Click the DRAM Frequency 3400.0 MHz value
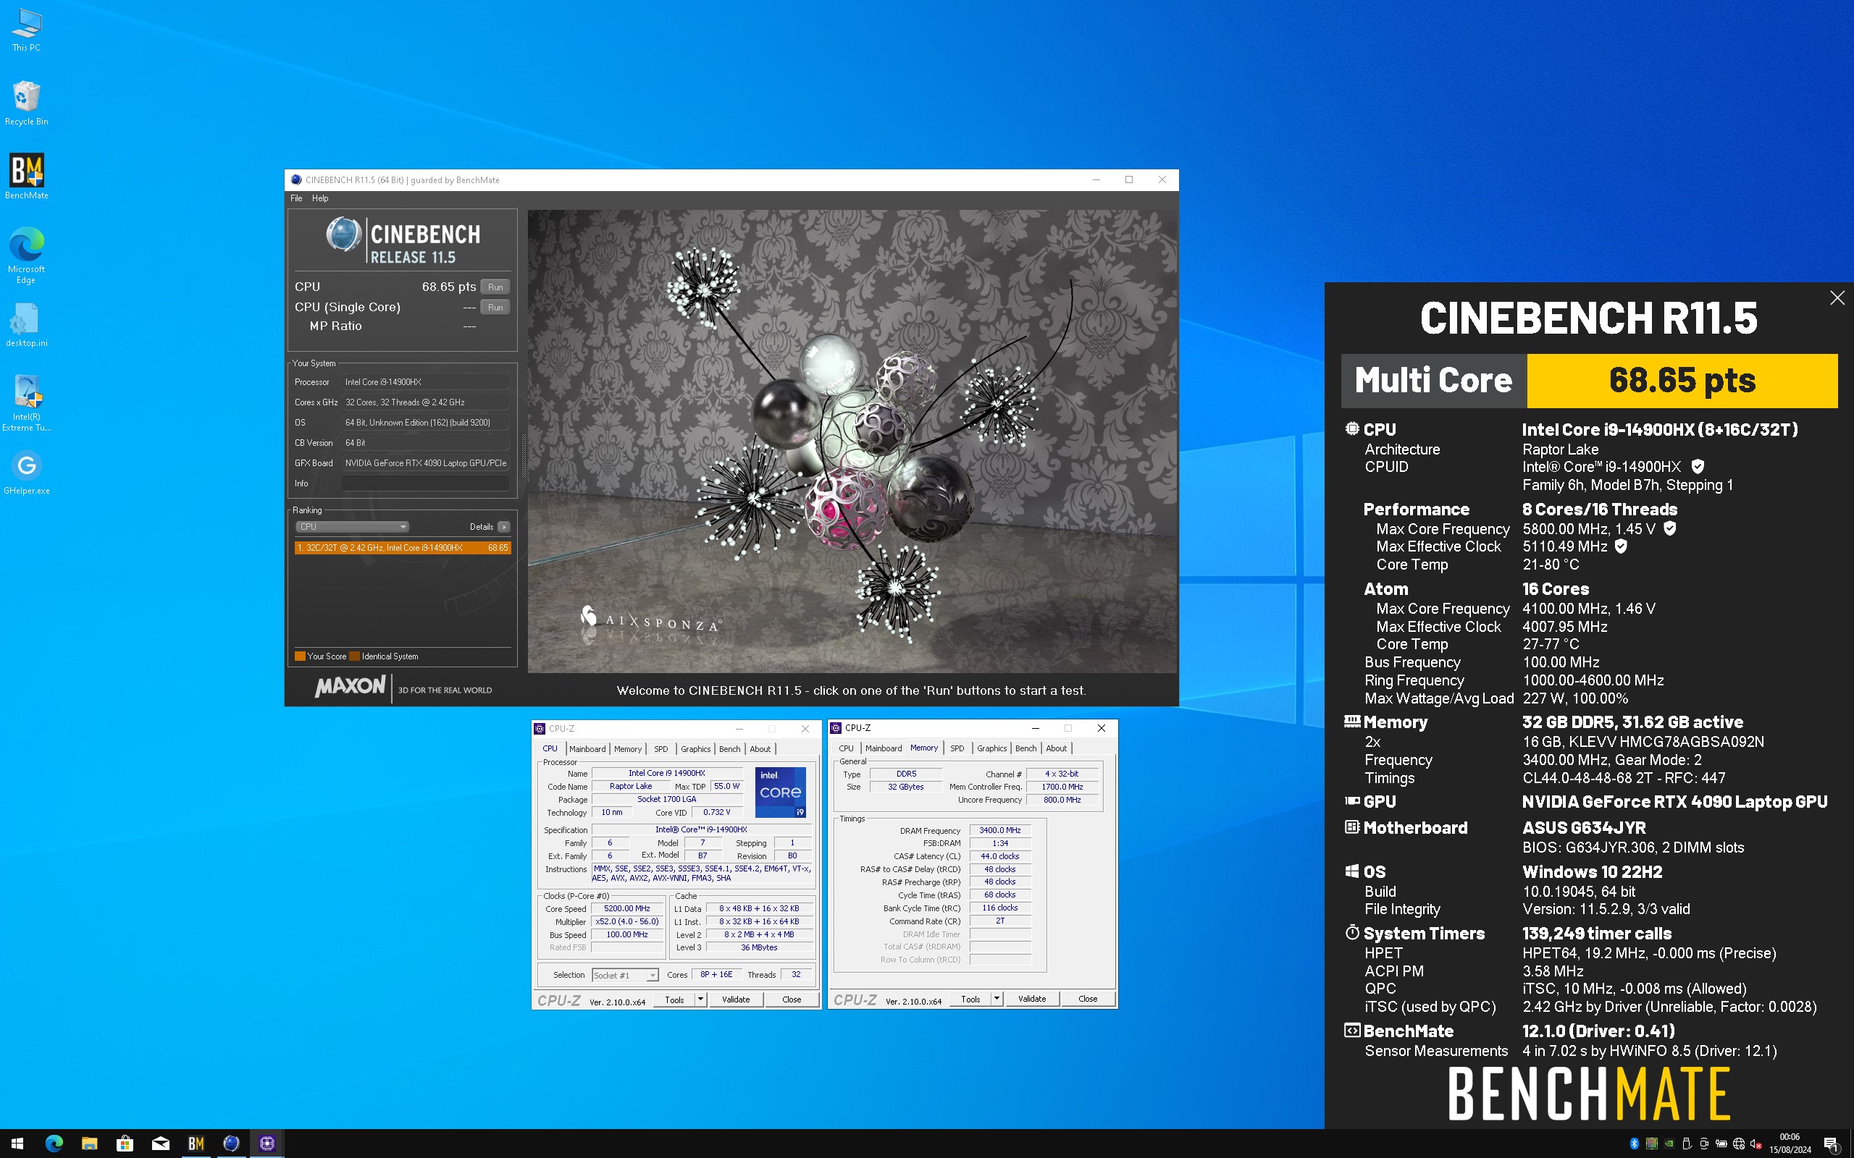Screen dimensions: 1854x1158 point(999,830)
